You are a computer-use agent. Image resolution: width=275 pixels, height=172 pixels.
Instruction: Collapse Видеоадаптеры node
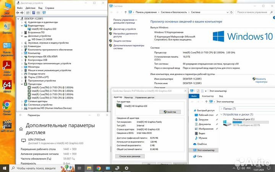(x=22, y=26)
